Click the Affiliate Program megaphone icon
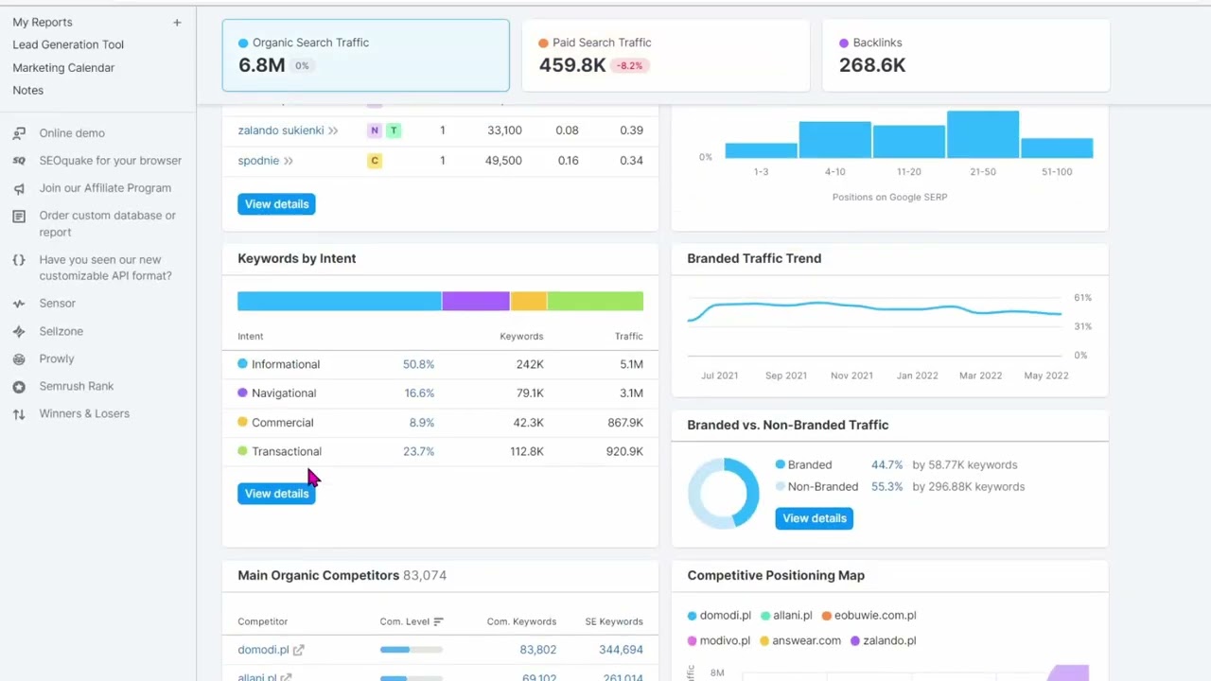 (19, 188)
